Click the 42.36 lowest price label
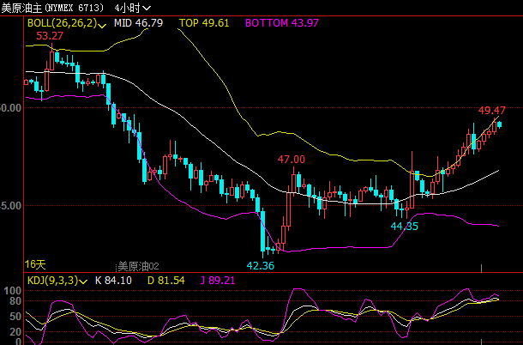The width and height of the screenshot is (523, 345). click(261, 266)
